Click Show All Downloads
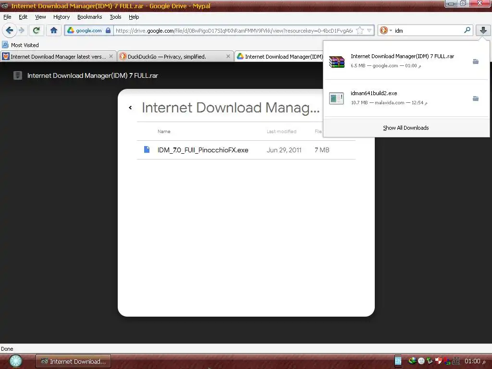 [x=406, y=128]
